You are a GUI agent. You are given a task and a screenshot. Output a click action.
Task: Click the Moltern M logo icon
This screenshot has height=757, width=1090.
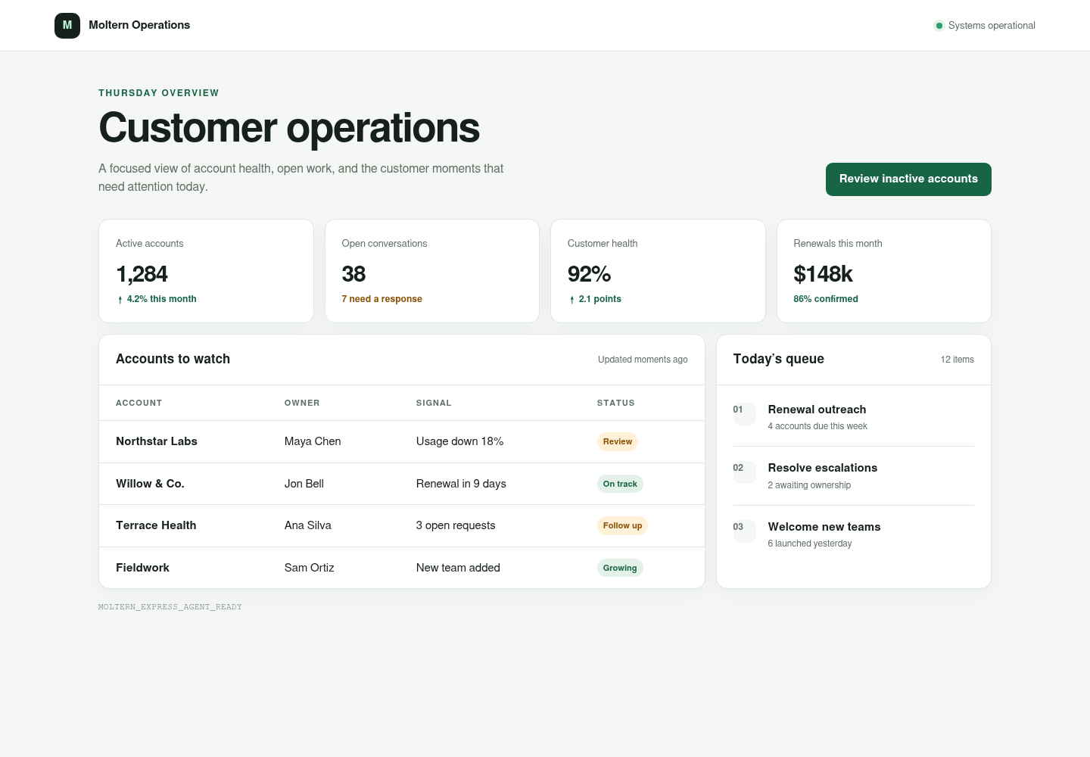point(67,25)
